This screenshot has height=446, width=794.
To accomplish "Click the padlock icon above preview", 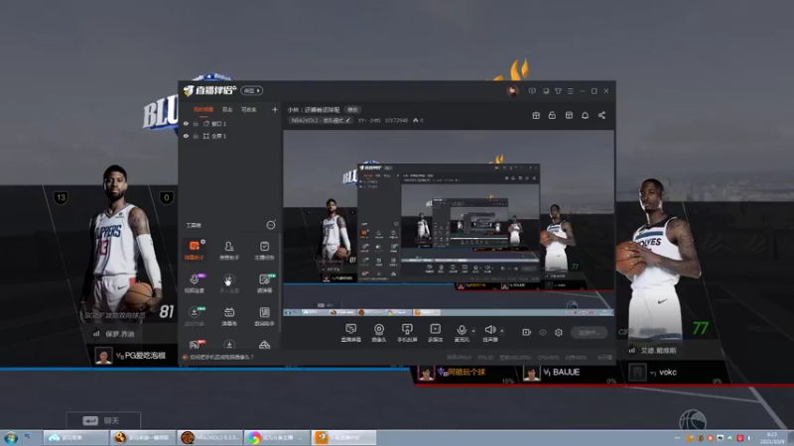I will point(552,115).
